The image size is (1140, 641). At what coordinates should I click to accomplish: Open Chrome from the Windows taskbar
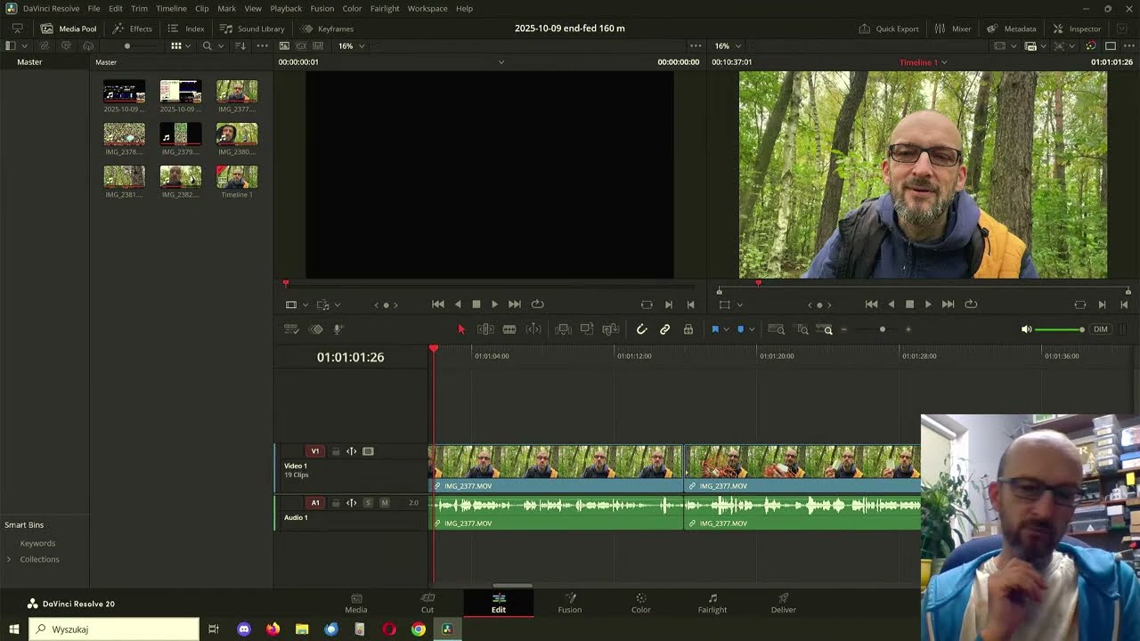(x=418, y=629)
